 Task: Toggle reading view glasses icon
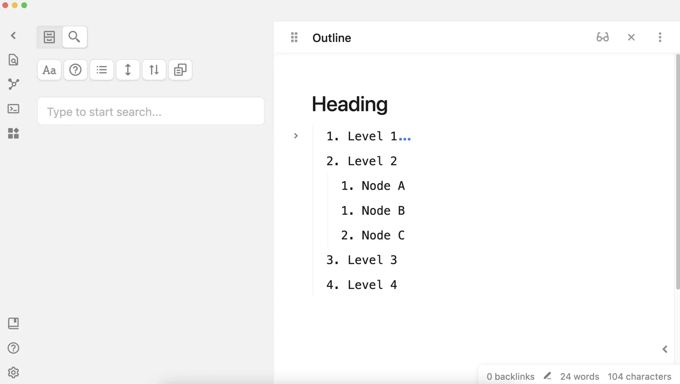coord(602,37)
